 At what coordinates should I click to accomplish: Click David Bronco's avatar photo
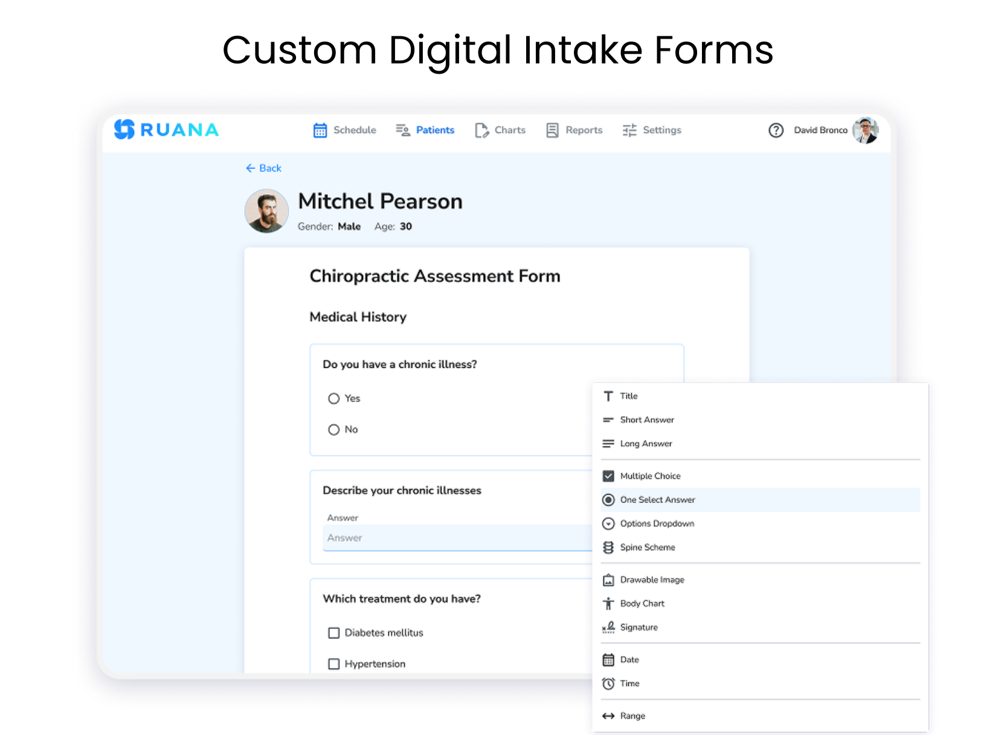point(865,130)
